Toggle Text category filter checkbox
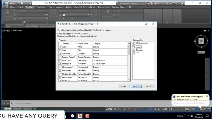Viewport: 212px width, 119px height. tap(134, 52)
